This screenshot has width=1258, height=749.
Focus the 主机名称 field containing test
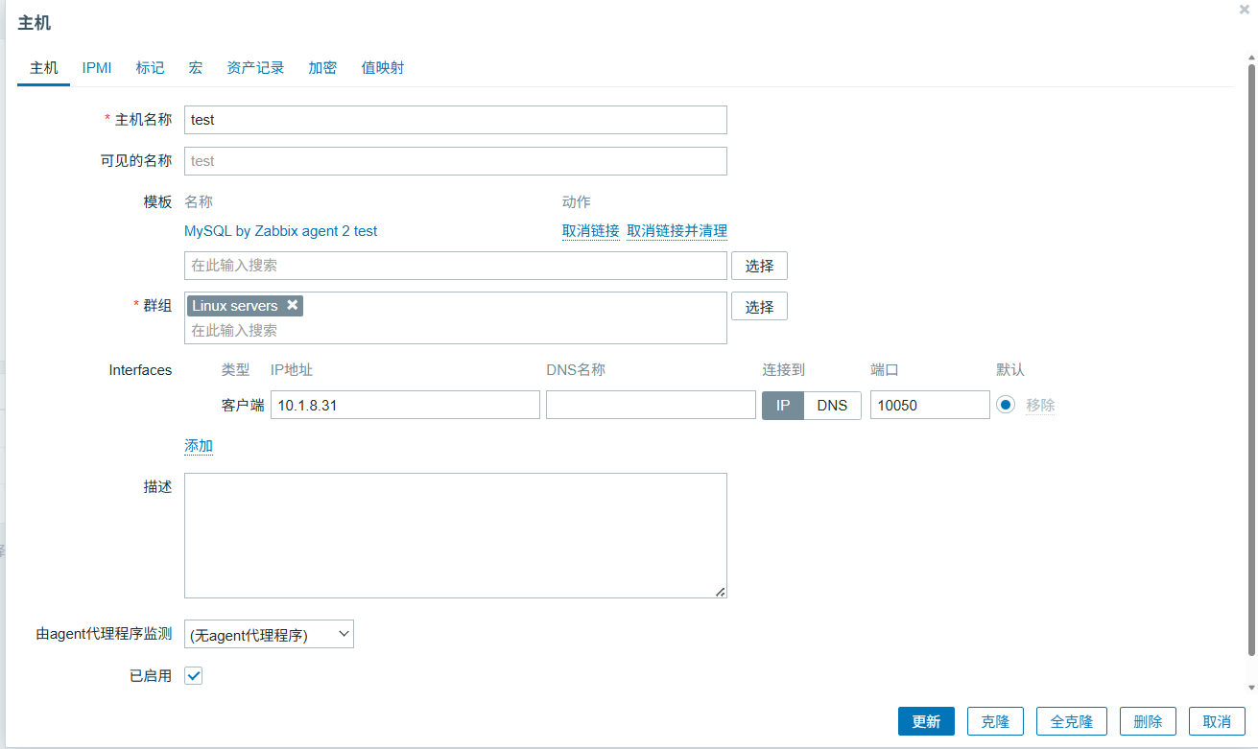coord(456,120)
